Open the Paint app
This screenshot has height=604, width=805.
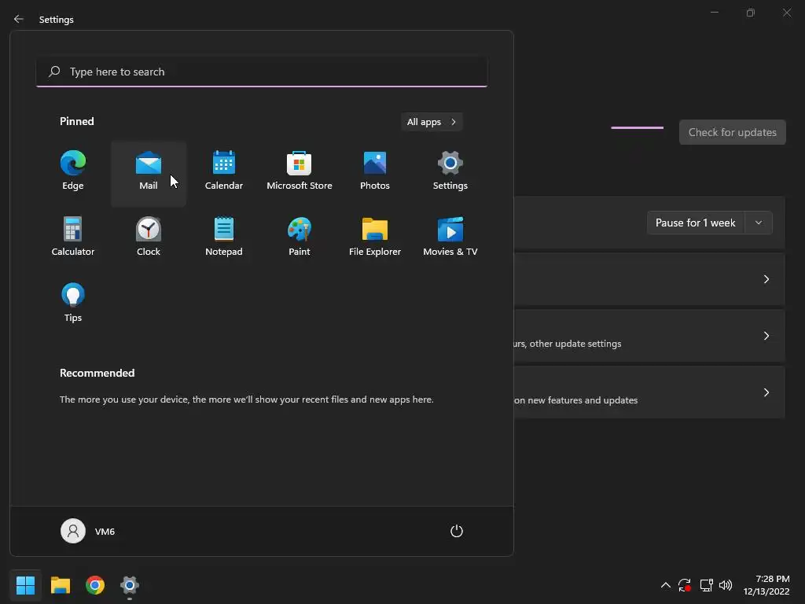click(x=300, y=237)
